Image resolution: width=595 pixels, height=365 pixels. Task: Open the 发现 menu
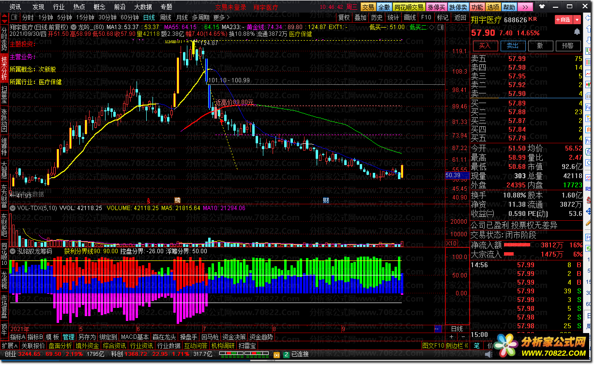38,7
